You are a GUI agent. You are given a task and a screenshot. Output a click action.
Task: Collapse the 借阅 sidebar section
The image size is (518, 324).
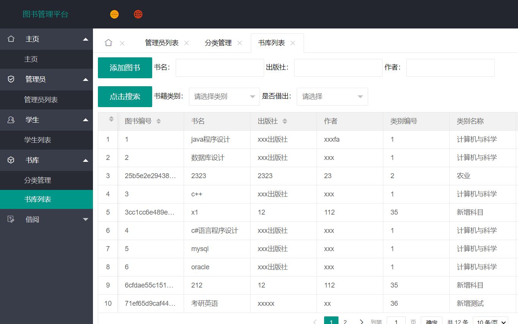[85, 219]
